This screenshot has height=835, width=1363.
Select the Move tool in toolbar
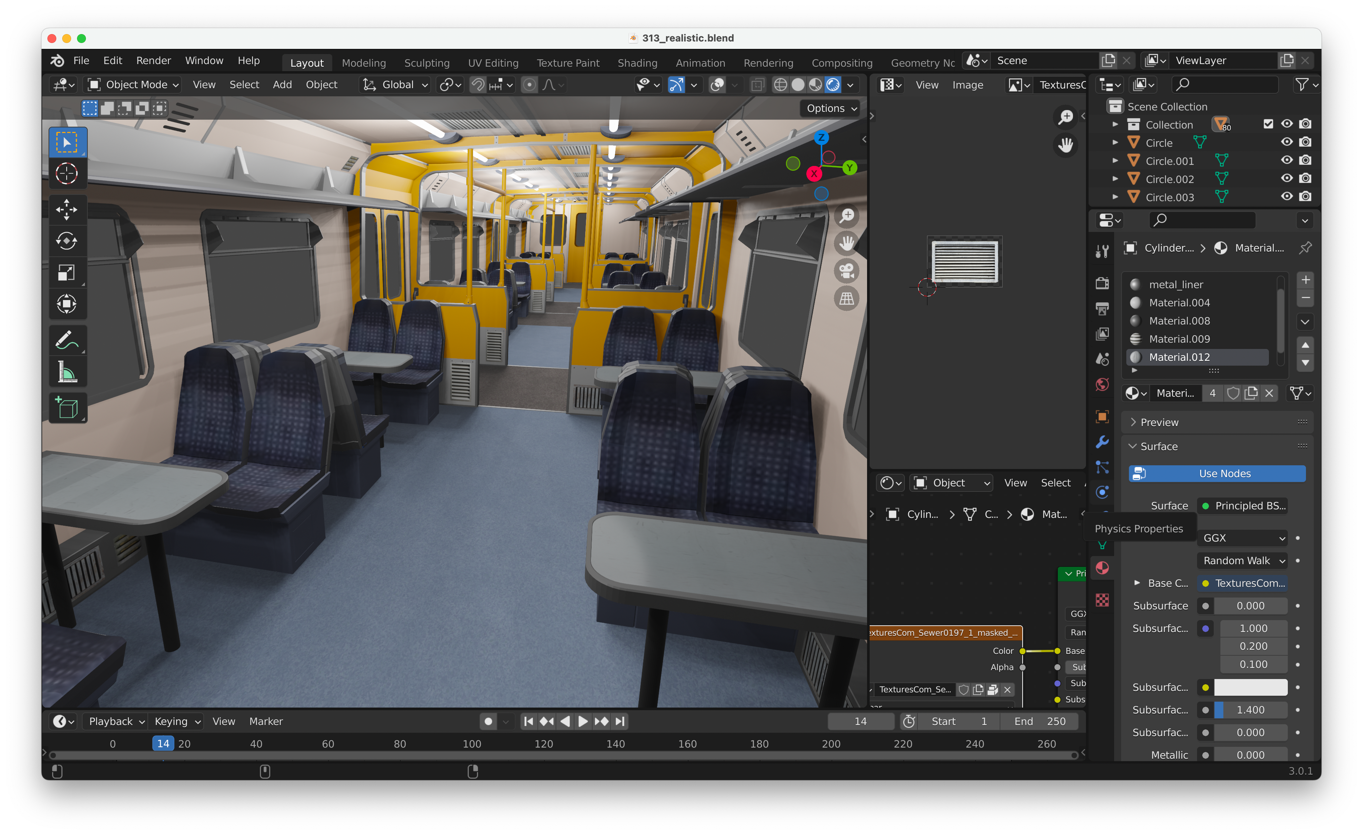[x=66, y=209]
